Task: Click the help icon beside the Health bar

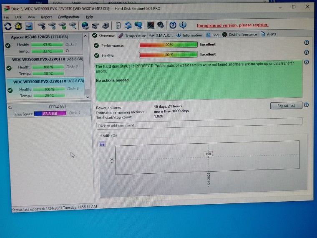Action: click(307, 52)
